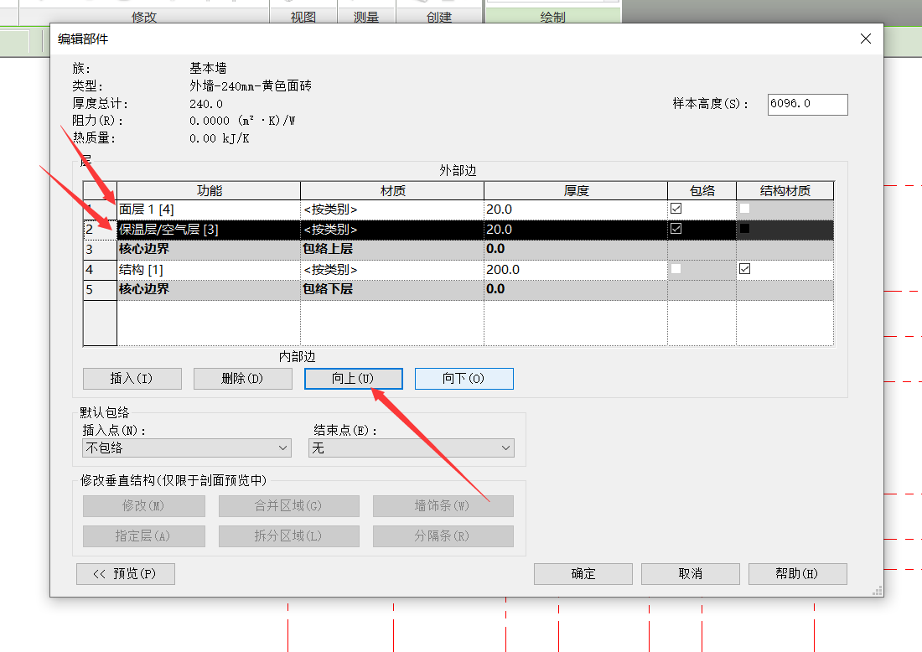922x652 pixels.
Task: Select row 4 结构 [1] function cell
Action: [208, 270]
